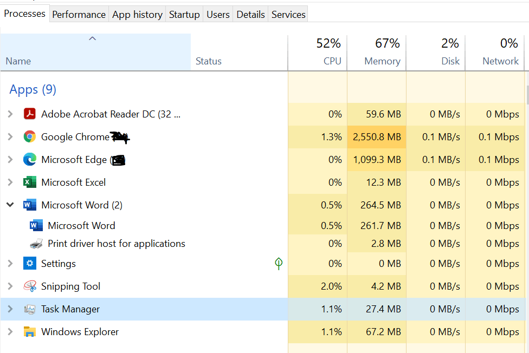Expand the Windows Explorer row

tap(10, 332)
